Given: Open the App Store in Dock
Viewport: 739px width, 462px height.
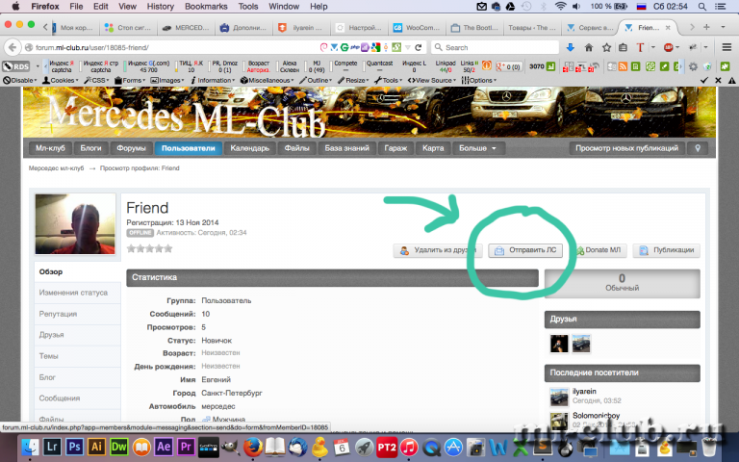Looking at the screenshot, I should click(x=453, y=447).
